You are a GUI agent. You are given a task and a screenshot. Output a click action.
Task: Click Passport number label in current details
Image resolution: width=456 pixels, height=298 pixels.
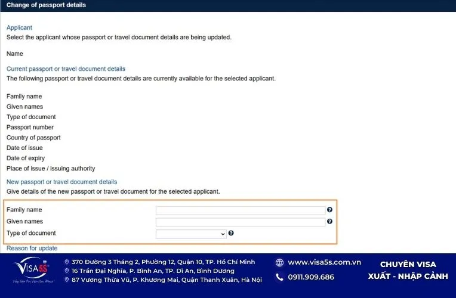pos(30,127)
